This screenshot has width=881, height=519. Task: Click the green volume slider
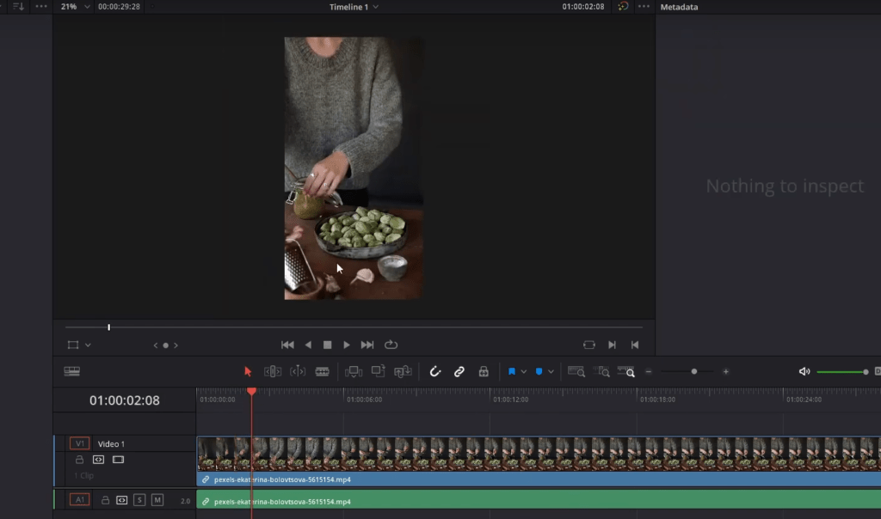(x=841, y=372)
